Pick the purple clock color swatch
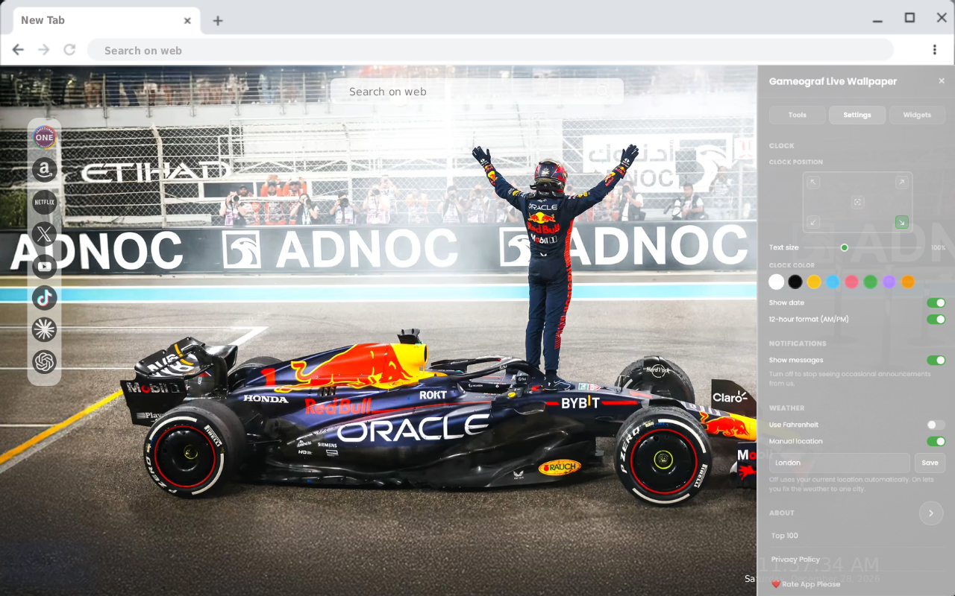Image resolution: width=955 pixels, height=596 pixels. [889, 282]
